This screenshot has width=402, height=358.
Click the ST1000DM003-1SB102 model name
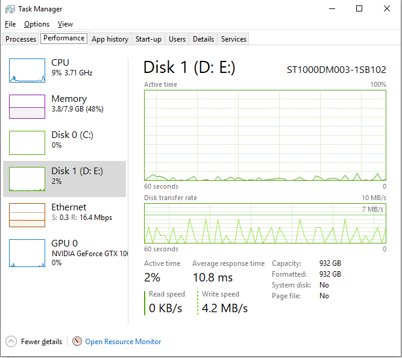coord(336,70)
